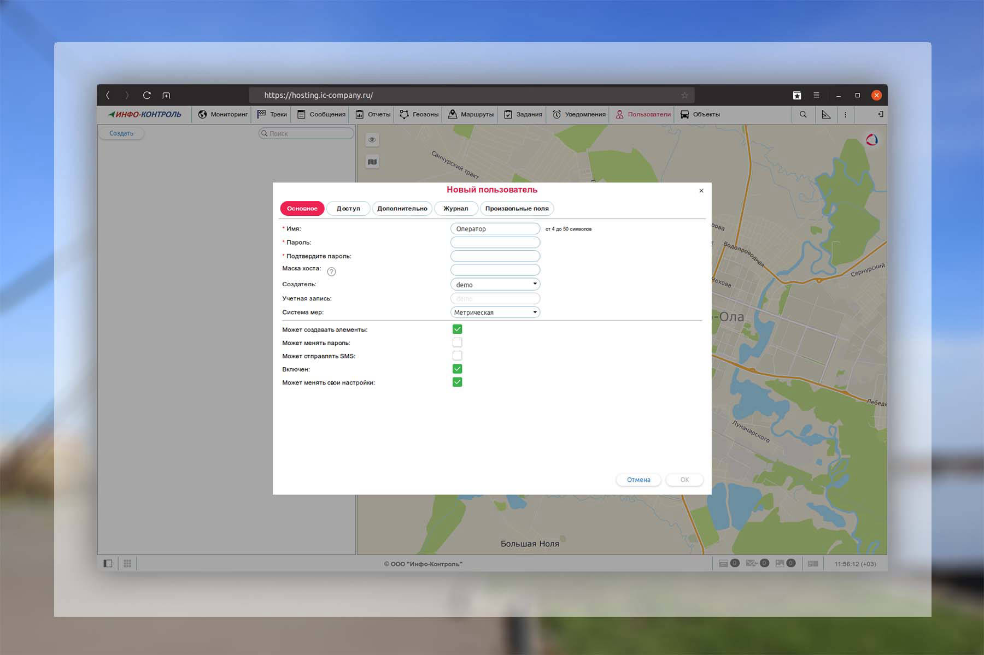Image resolution: width=984 pixels, height=655 pixels.
Task: Uncheck 'Может создавать элементы' checkbox
Action: [x=457, y=329]
